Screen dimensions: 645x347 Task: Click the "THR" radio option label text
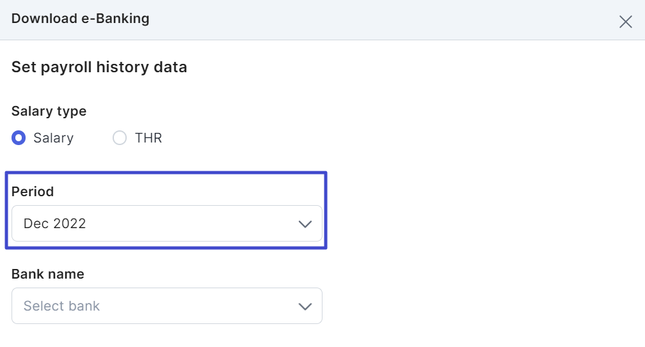[x=148, y=138]
